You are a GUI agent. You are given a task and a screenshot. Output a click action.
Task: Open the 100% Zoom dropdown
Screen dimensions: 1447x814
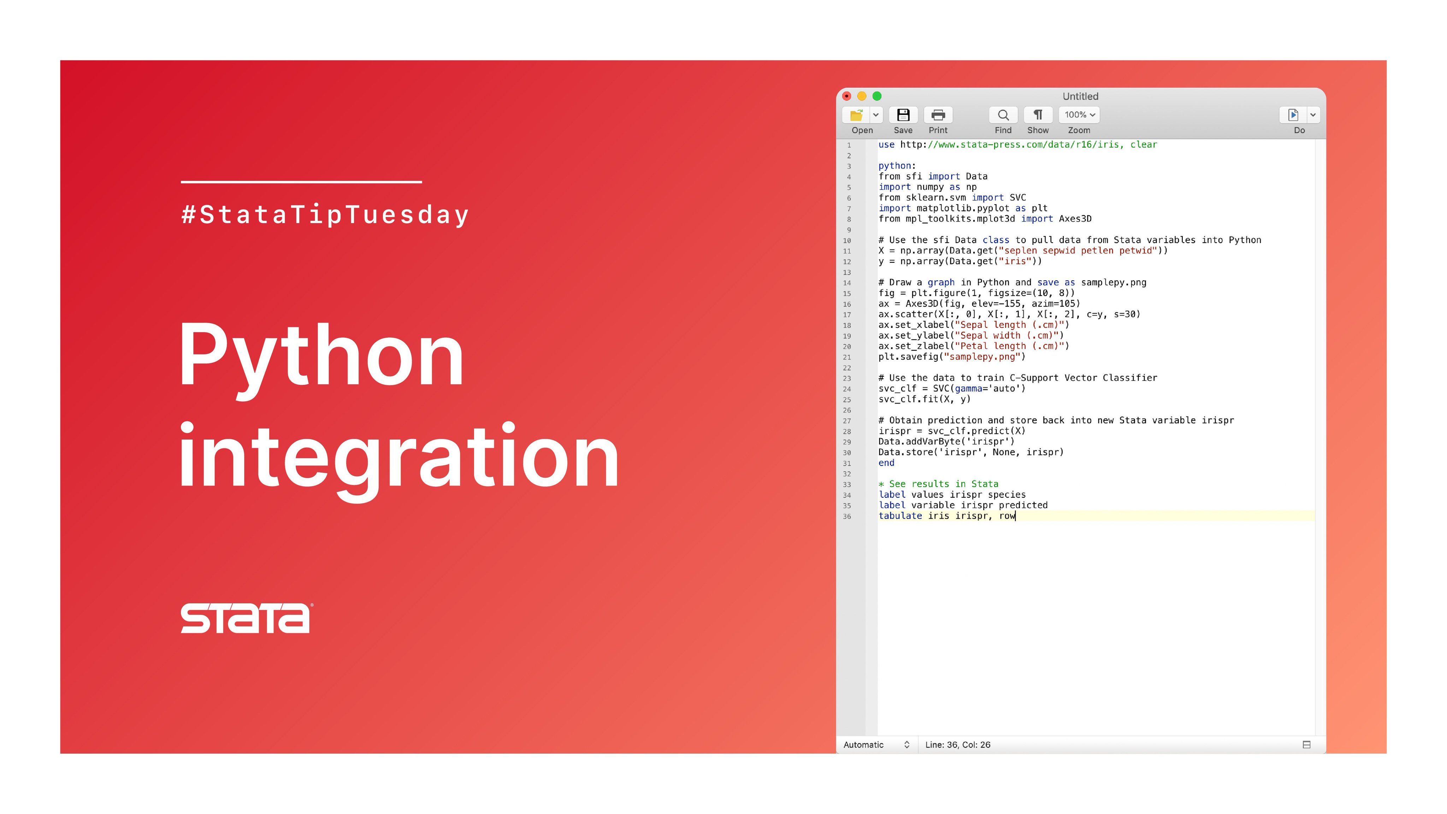(x=1079, y=115)
